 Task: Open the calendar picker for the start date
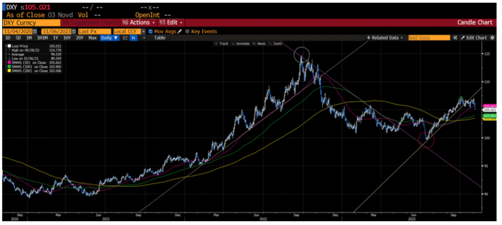(35, 32)
